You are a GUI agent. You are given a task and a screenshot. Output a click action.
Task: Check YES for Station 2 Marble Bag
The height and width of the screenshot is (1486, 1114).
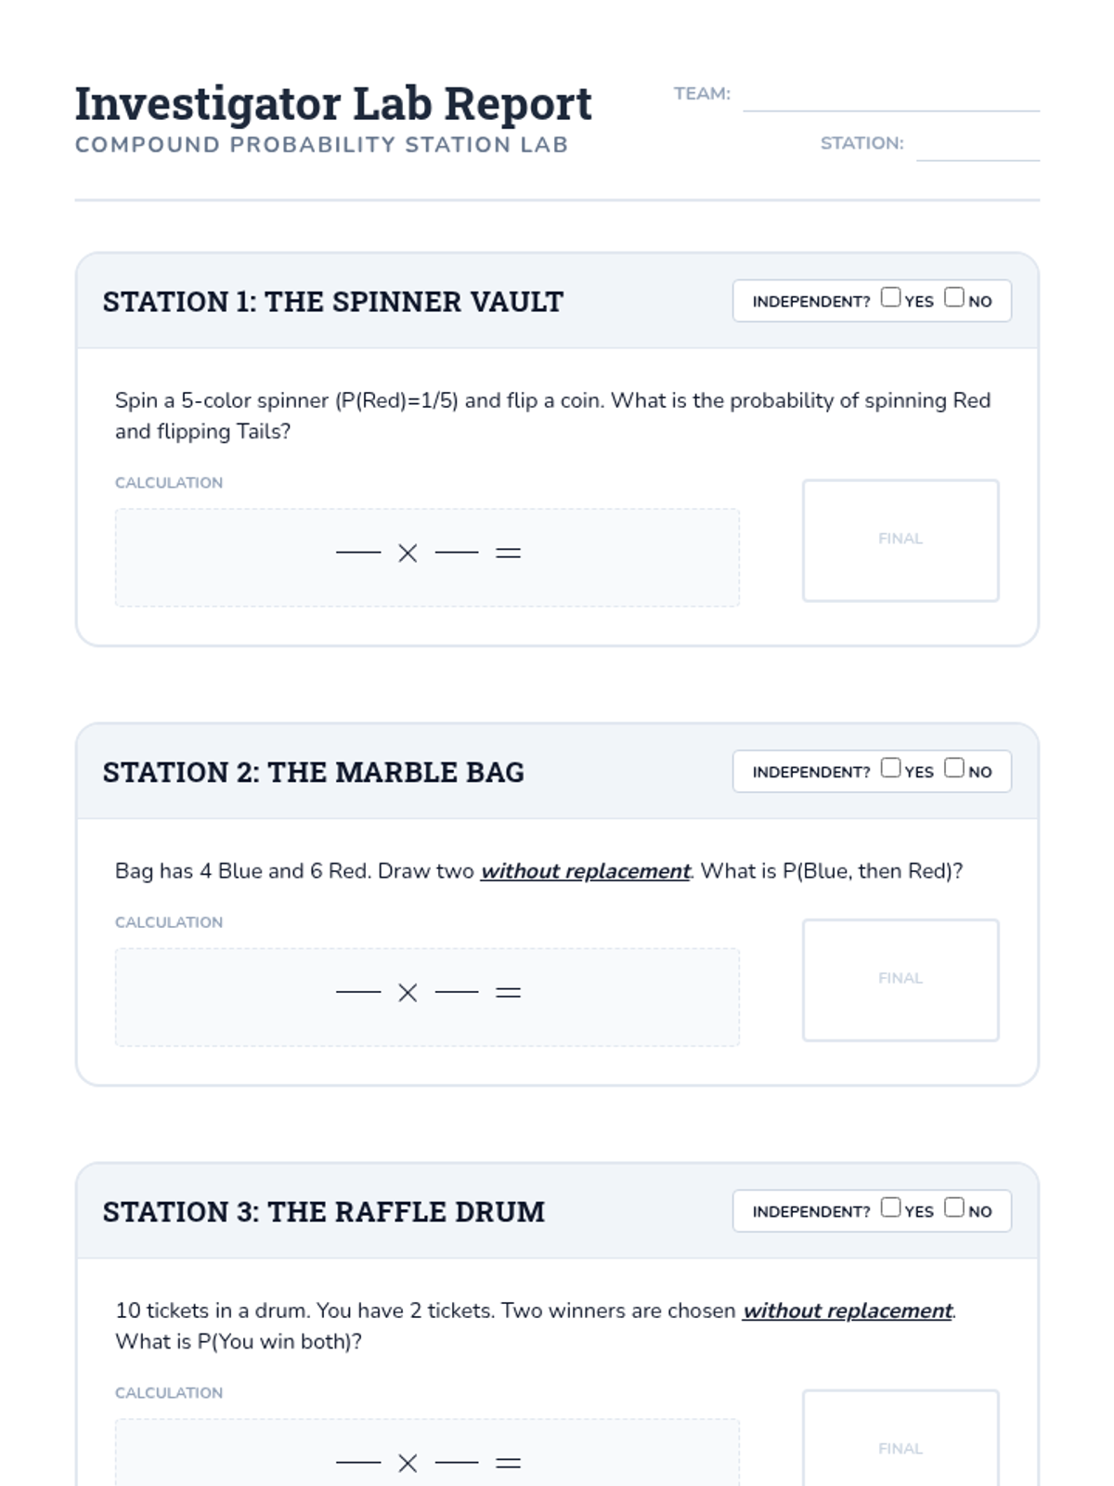890,768
